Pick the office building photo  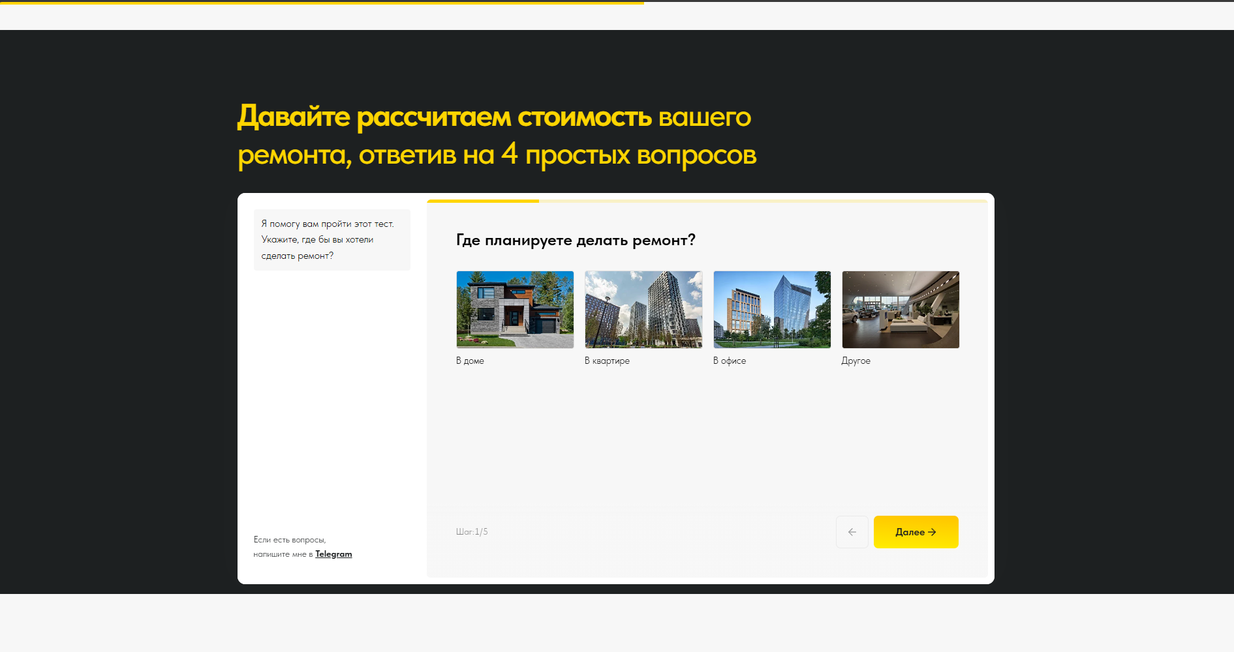(772, 310)
